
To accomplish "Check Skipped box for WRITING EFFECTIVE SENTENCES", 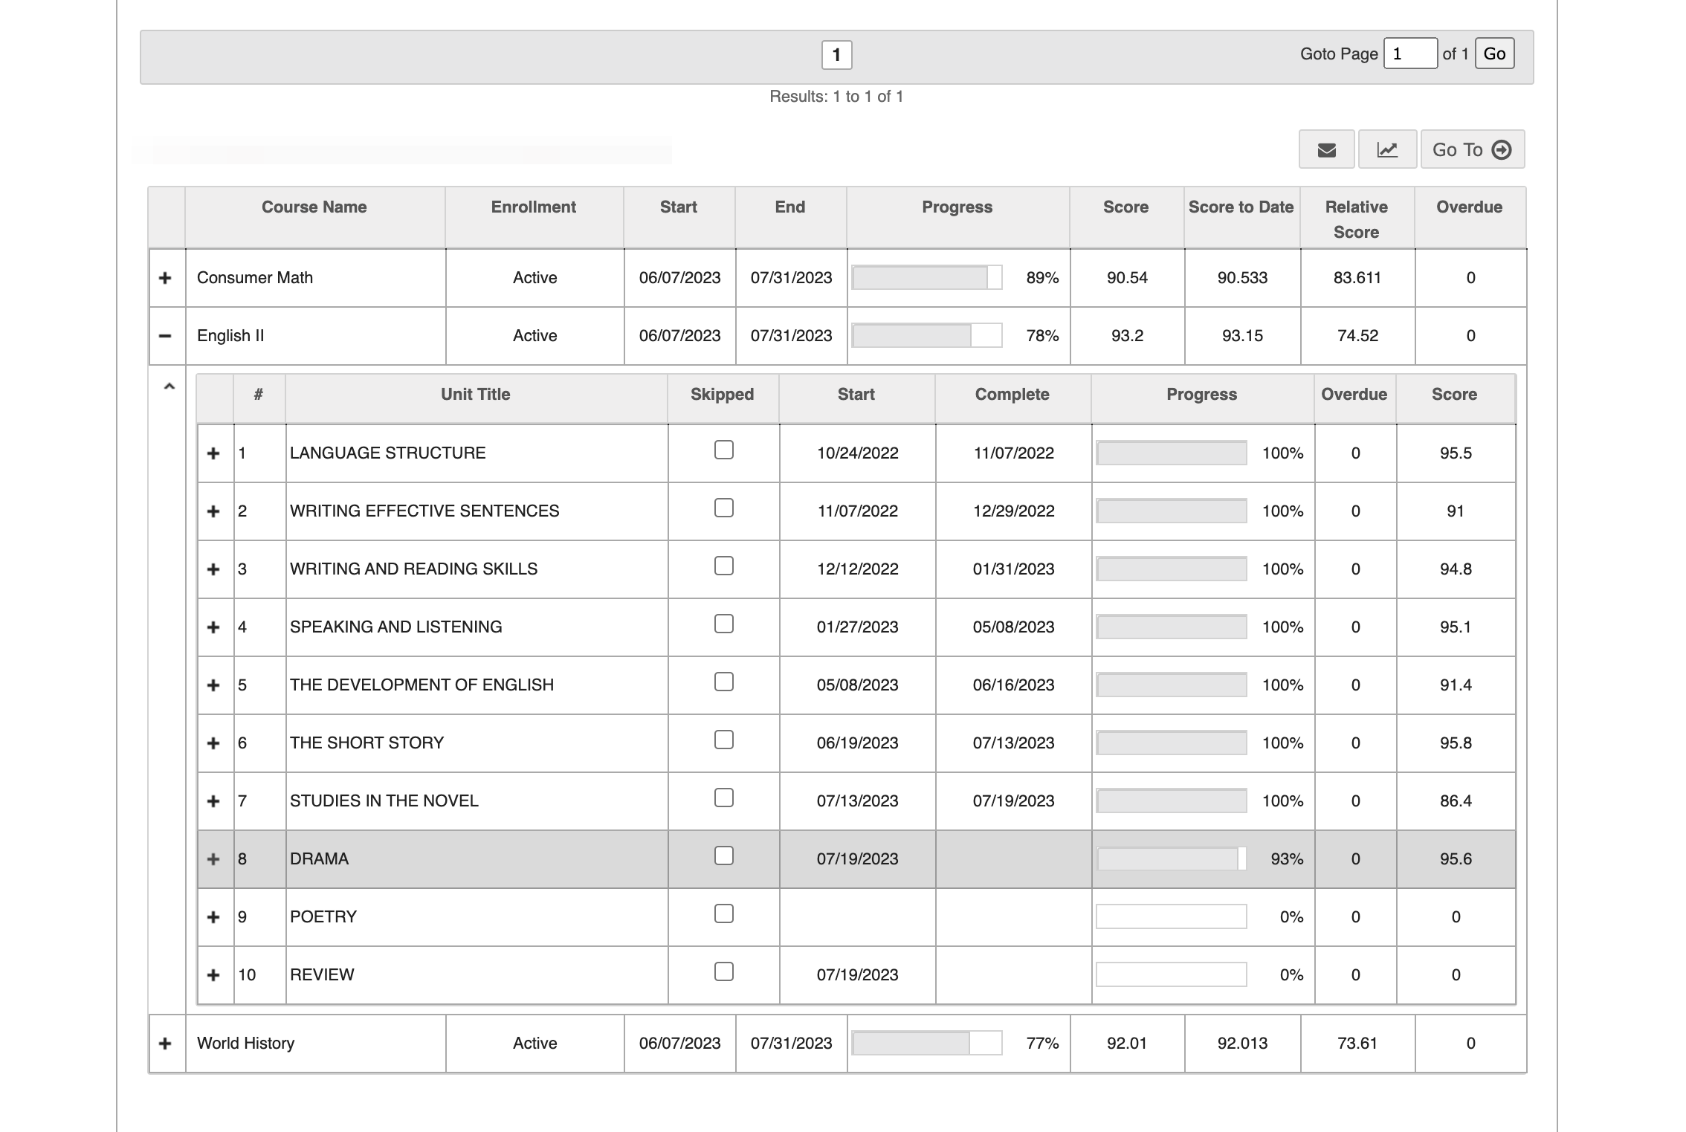I will coord(724,508).
